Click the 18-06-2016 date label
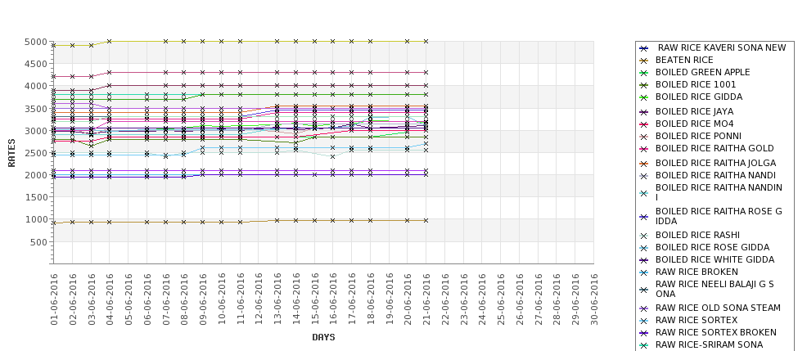 371,299
